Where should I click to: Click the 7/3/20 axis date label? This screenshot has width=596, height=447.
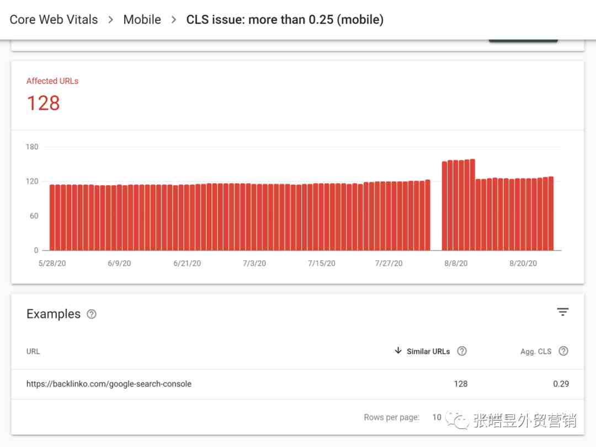(254, 263)
